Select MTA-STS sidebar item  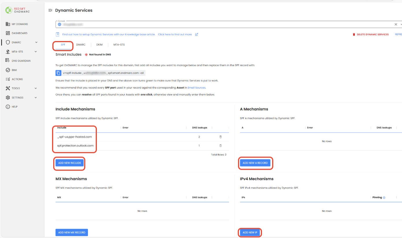click(x=17, y=52)
